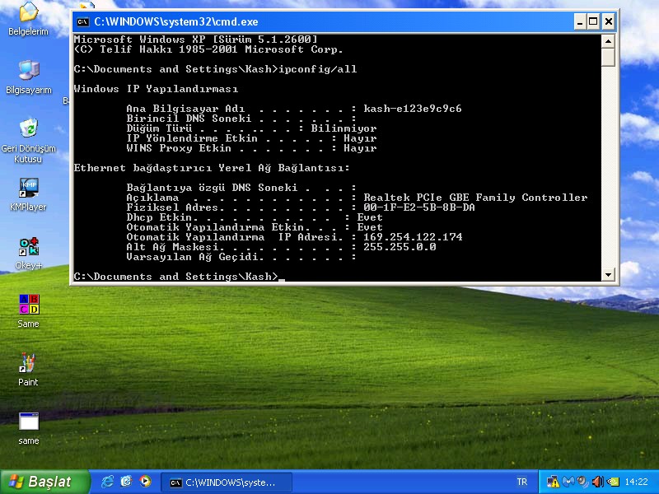Viewport: 659px width, 494px height.
Task: Click the Realtek PCIe GBE Family Controller text
Action: click(475, 198)
